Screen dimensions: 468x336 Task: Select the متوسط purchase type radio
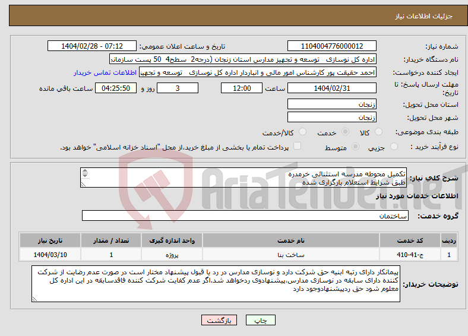pyautogui.click(x=355, y=146)
